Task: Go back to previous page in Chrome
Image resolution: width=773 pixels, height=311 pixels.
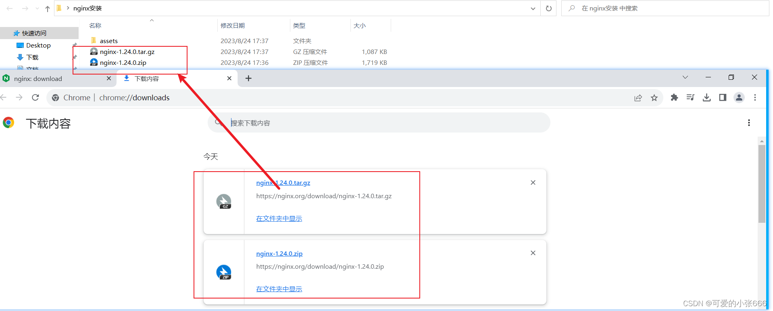Action: click(x=4, y=97)
